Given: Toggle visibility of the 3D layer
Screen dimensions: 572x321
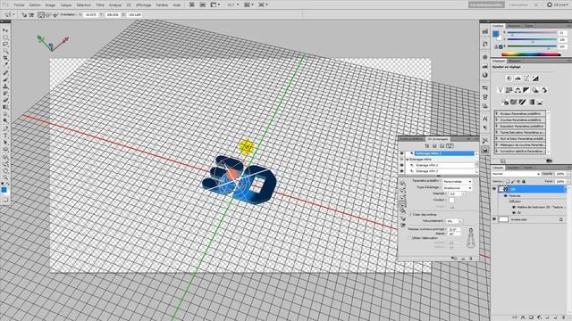Looking at the screenshot, I should (494, 189).
